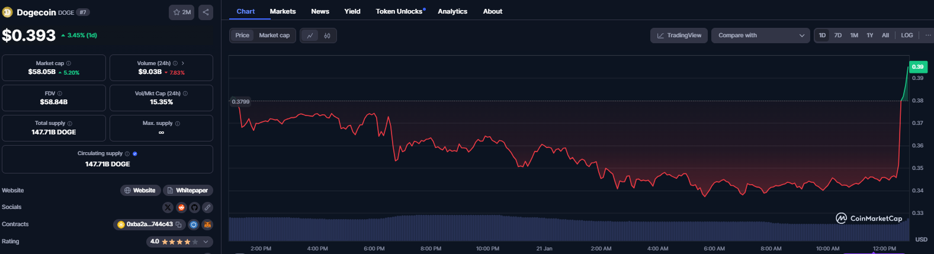
Task: Expand the 4.0 star rating dropdown
Action: click(x=206, y=242)
